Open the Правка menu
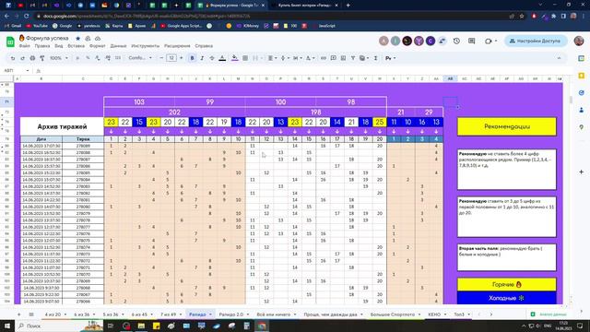 pos(42,46)
